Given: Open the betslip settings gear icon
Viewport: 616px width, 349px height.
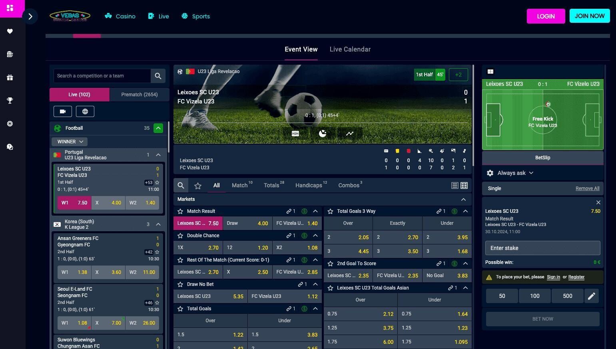Looking at the screenshot, I should point(490,173).
